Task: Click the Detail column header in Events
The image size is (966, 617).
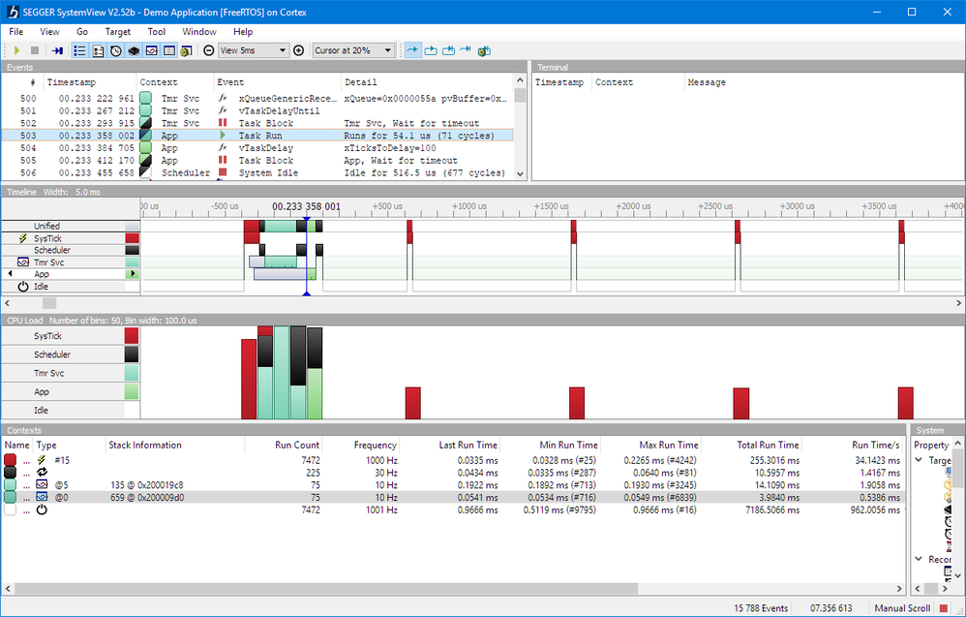Action: pyautogui.click(x=427, y=82)
